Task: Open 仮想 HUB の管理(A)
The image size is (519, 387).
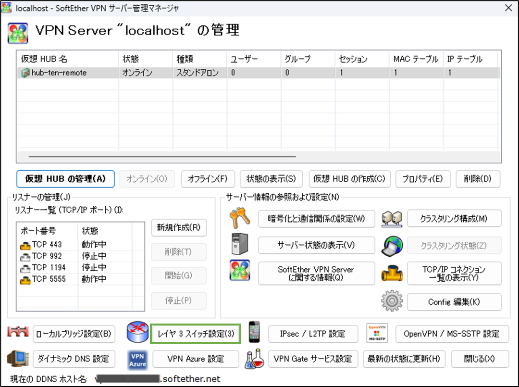Action: [x=65, y=179]
